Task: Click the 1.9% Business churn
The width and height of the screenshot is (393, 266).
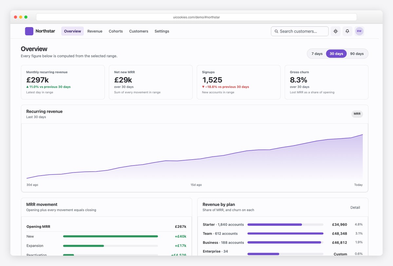Action: click(x=359, y=243)
